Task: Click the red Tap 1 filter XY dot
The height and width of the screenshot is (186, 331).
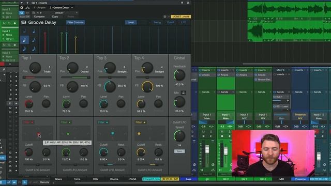Action: 38,134
